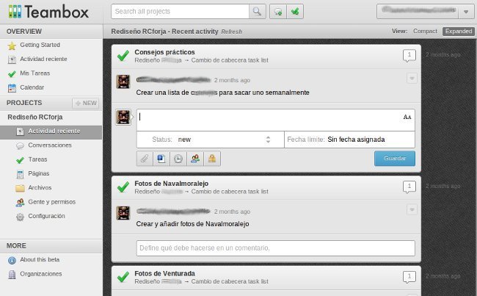Open the Cambio de cabecera task list link under Consejos prácticos
This screenshot has width=477, height=296.
230,60
